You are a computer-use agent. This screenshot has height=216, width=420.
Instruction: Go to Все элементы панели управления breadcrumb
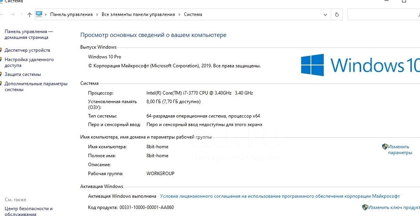point(138,15)
